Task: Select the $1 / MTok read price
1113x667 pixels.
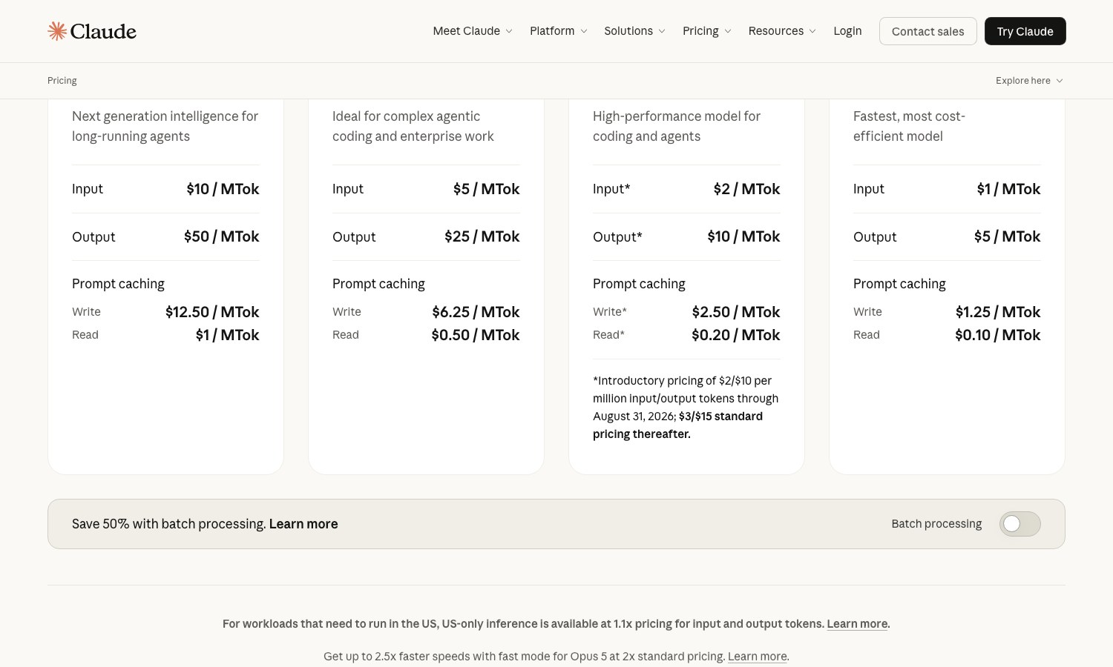Action: [227, 335]
